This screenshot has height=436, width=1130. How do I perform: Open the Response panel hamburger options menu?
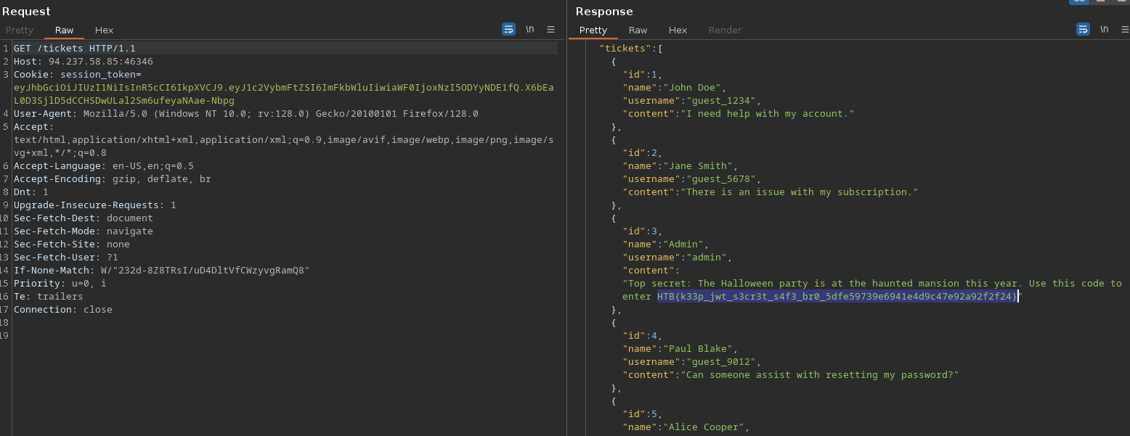[x=1124, y=30]
